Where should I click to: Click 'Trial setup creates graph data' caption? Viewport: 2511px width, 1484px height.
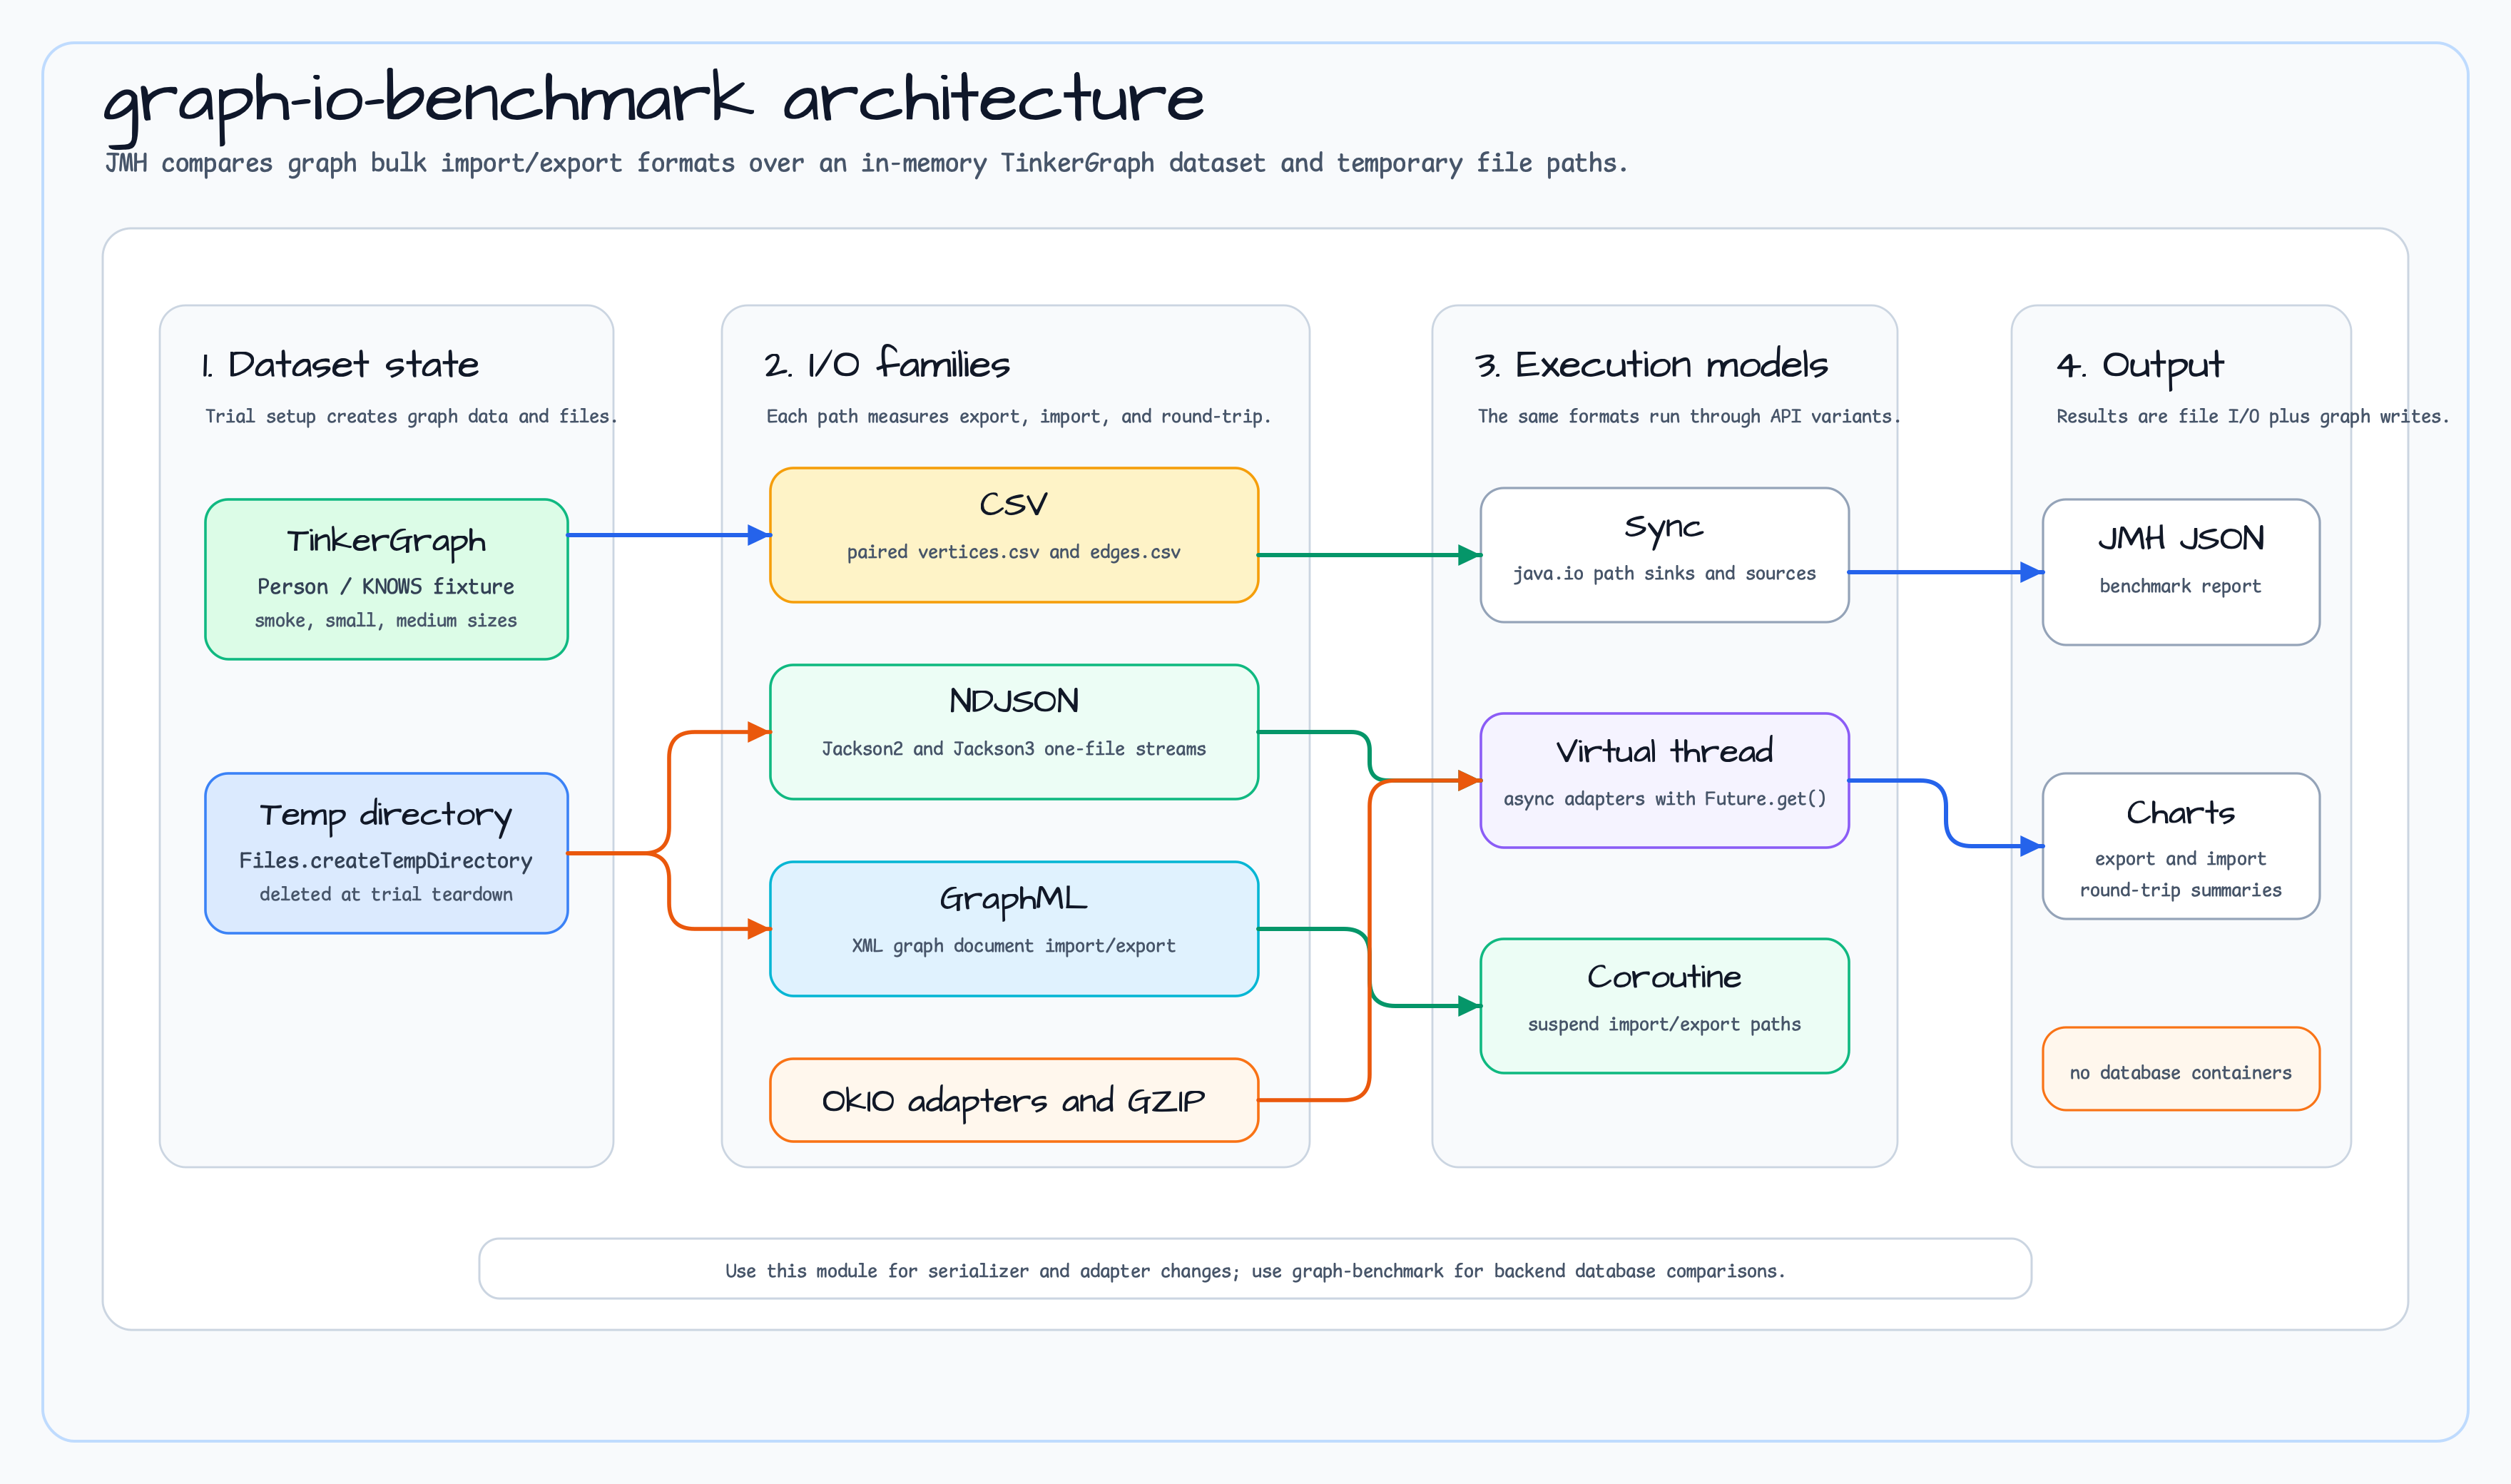(411, 416)
